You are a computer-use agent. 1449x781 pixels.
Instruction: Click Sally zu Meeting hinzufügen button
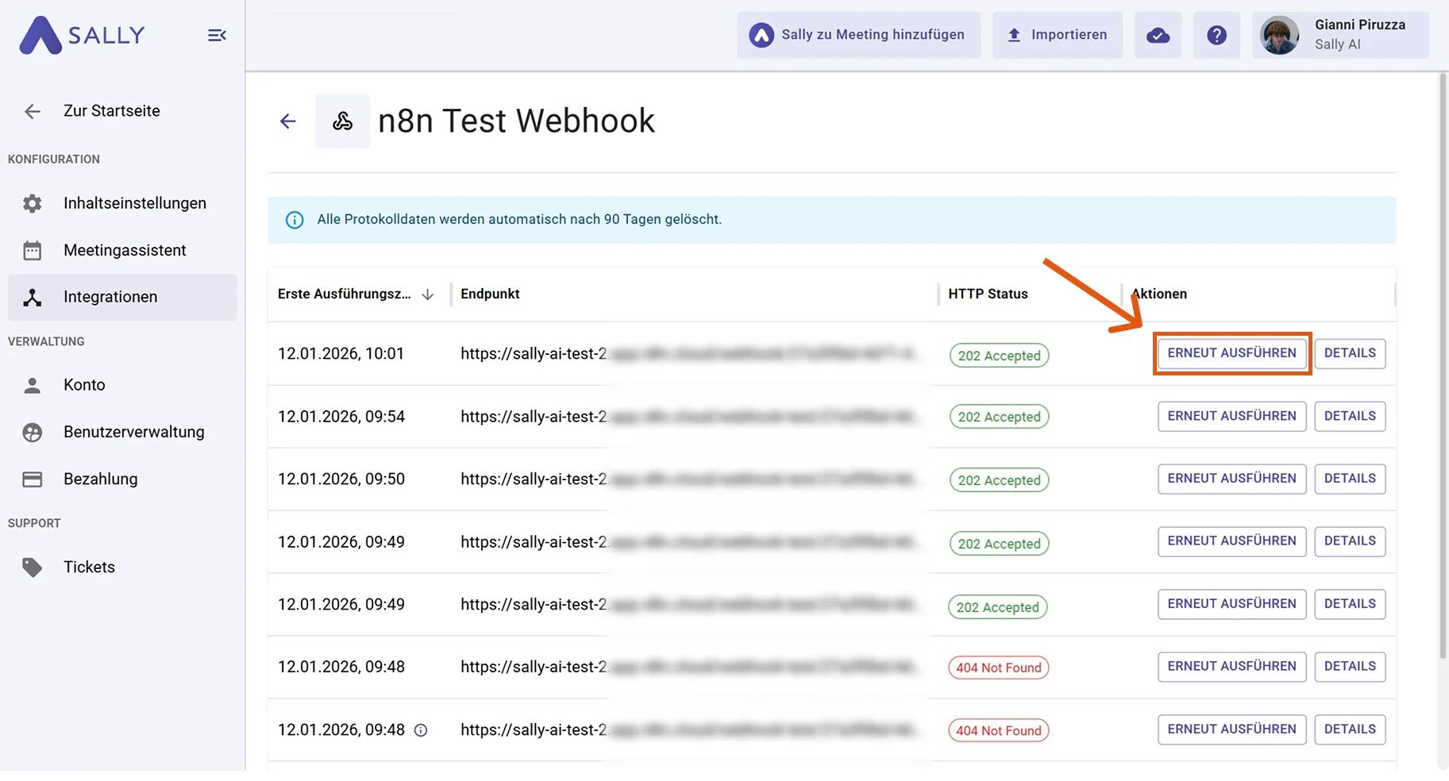click(x=858, y=35)
